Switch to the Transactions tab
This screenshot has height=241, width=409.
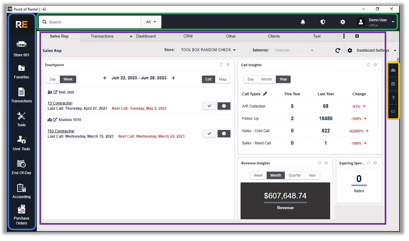click(x=102, y=36)
